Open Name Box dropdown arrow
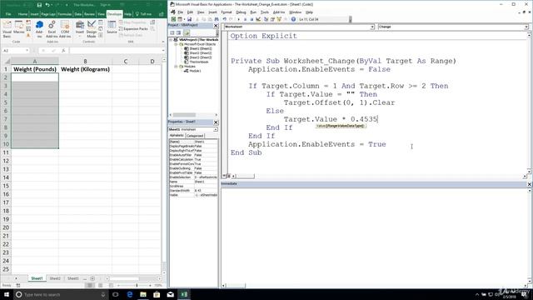The height and width of the screenshot is (300, 533). [x=27, y=50]
